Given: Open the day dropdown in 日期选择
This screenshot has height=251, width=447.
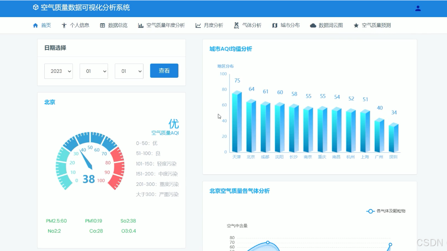Looking at the screenshot, I should click(129, 71).
